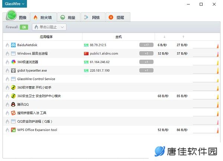Screen dimensions: 223x161
Task: Open the GlassWire main menu dropdown
Action: [x=14, y=4]
